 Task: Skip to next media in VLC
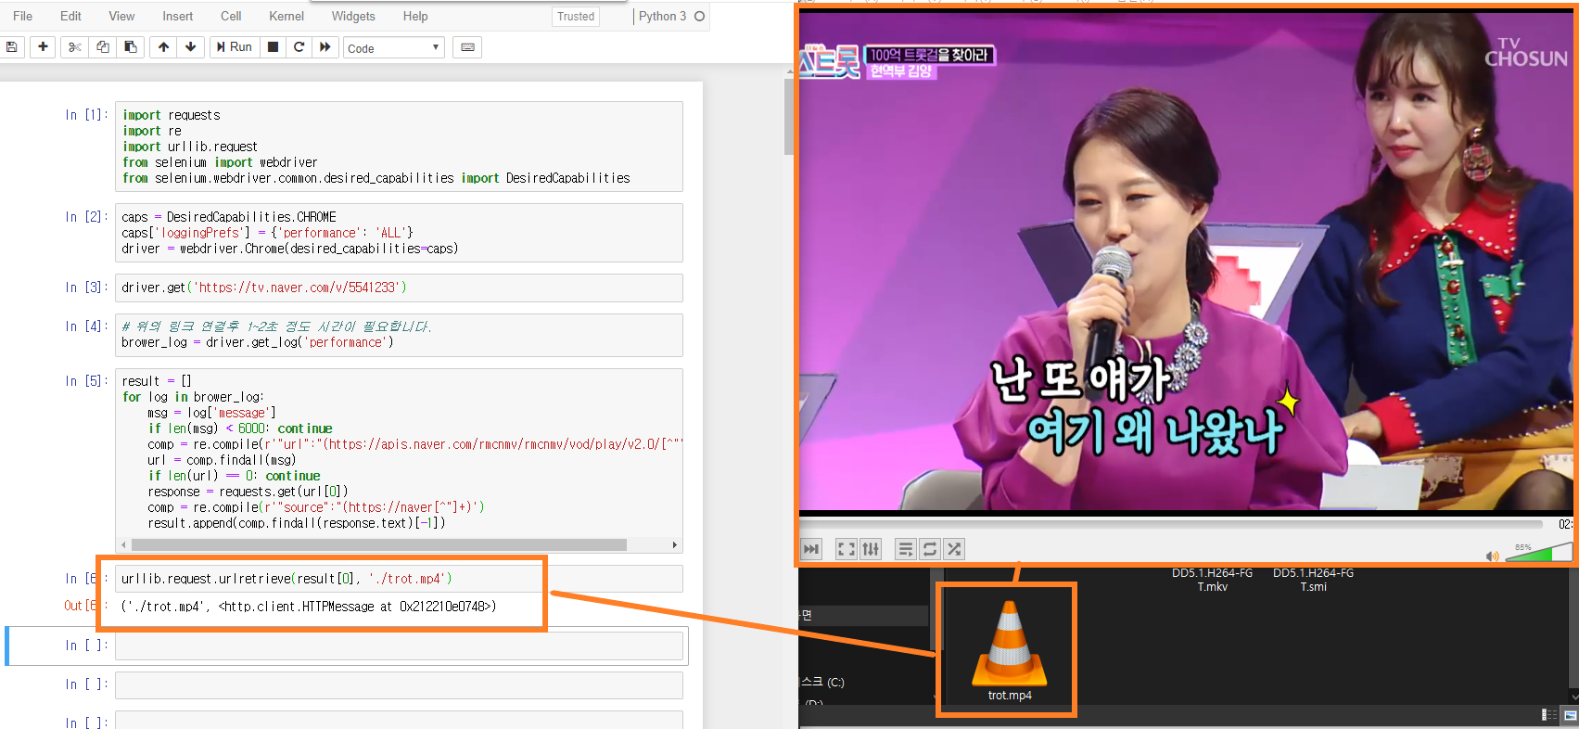811,549
